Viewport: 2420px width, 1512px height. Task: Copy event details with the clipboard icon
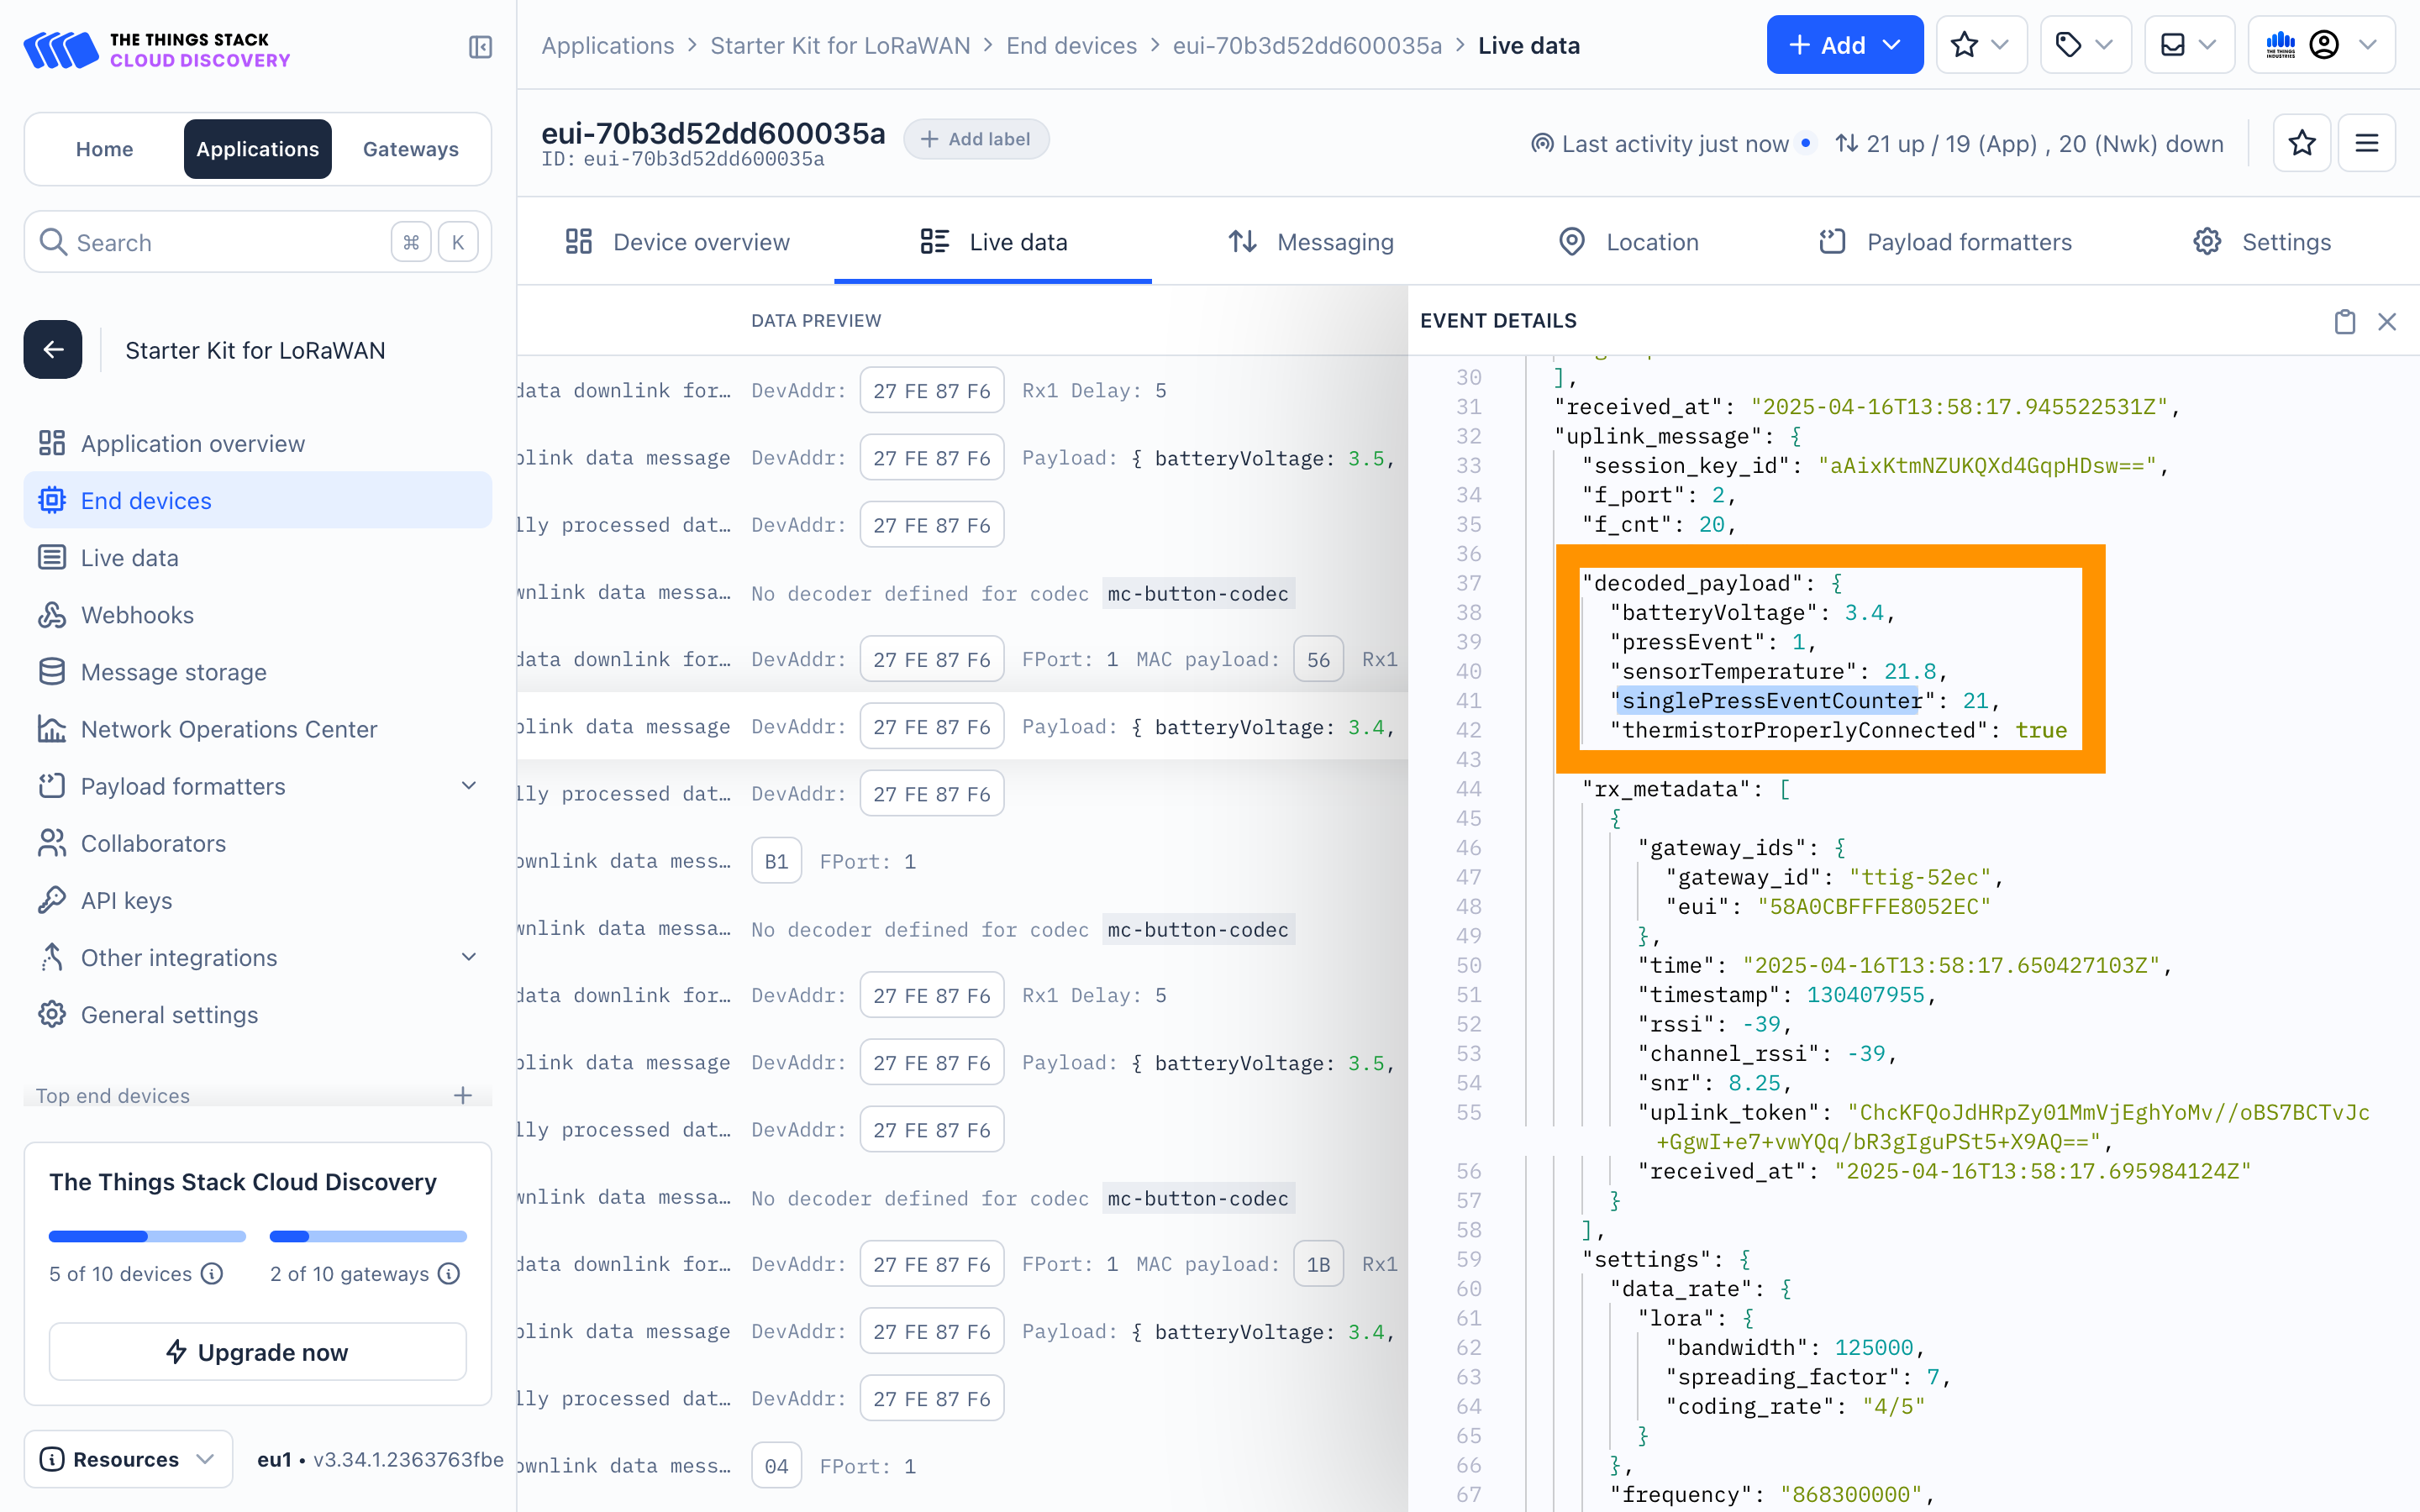tap(2344, 321)
